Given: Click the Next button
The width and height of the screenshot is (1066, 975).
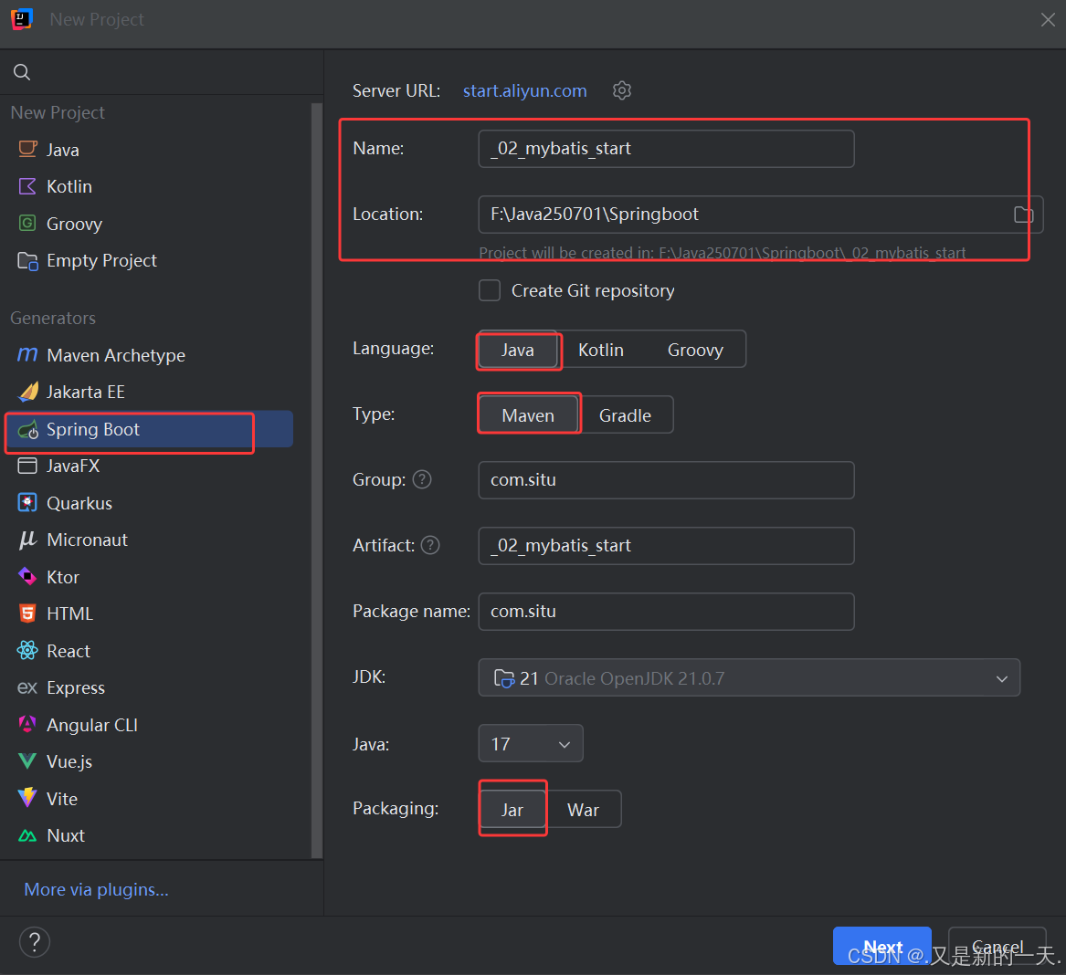Looking at the screenshot, I should click(882, 946).
